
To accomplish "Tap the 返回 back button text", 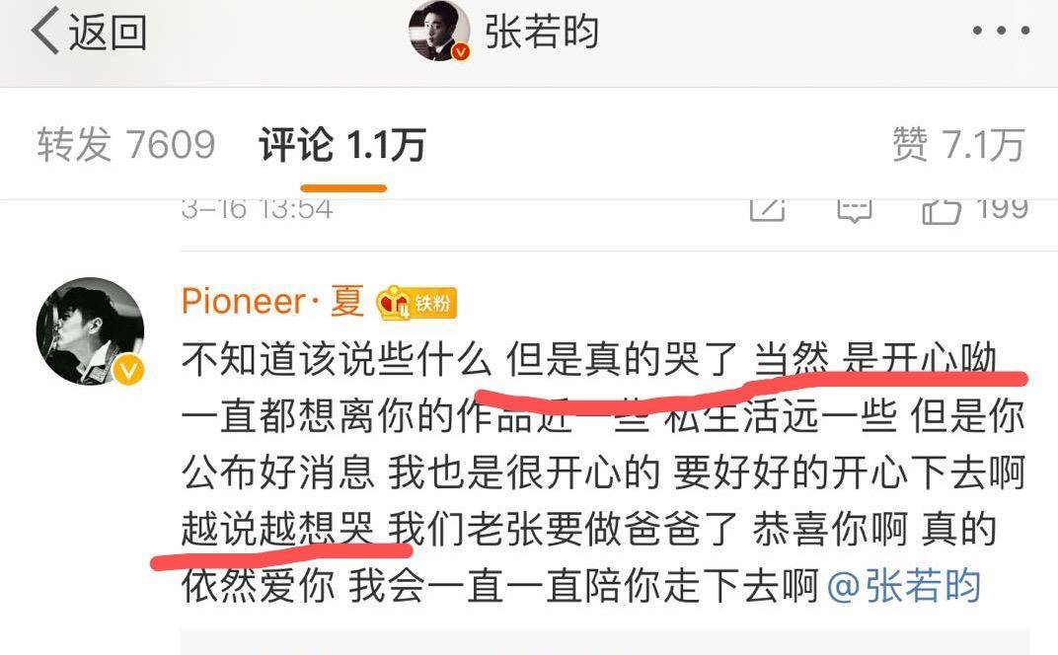I will pyautogui.click(x=108, y=32).
